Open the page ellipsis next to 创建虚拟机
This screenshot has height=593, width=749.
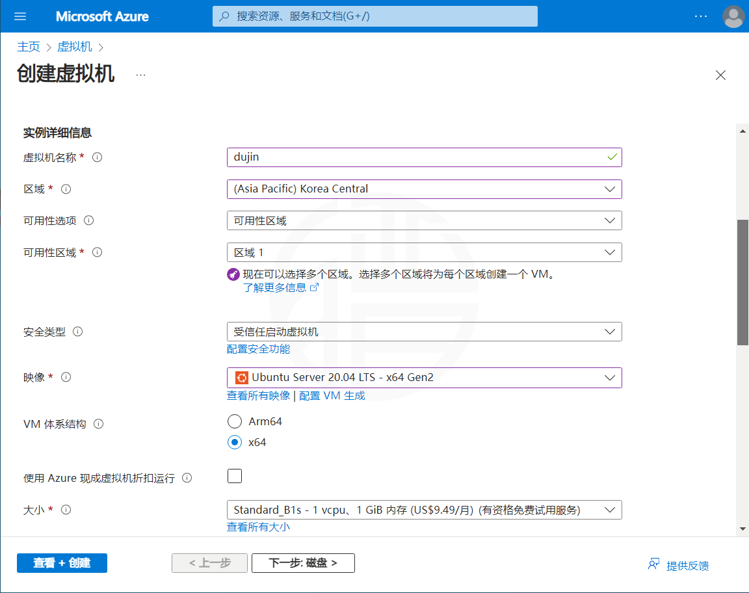click(140, 75)
